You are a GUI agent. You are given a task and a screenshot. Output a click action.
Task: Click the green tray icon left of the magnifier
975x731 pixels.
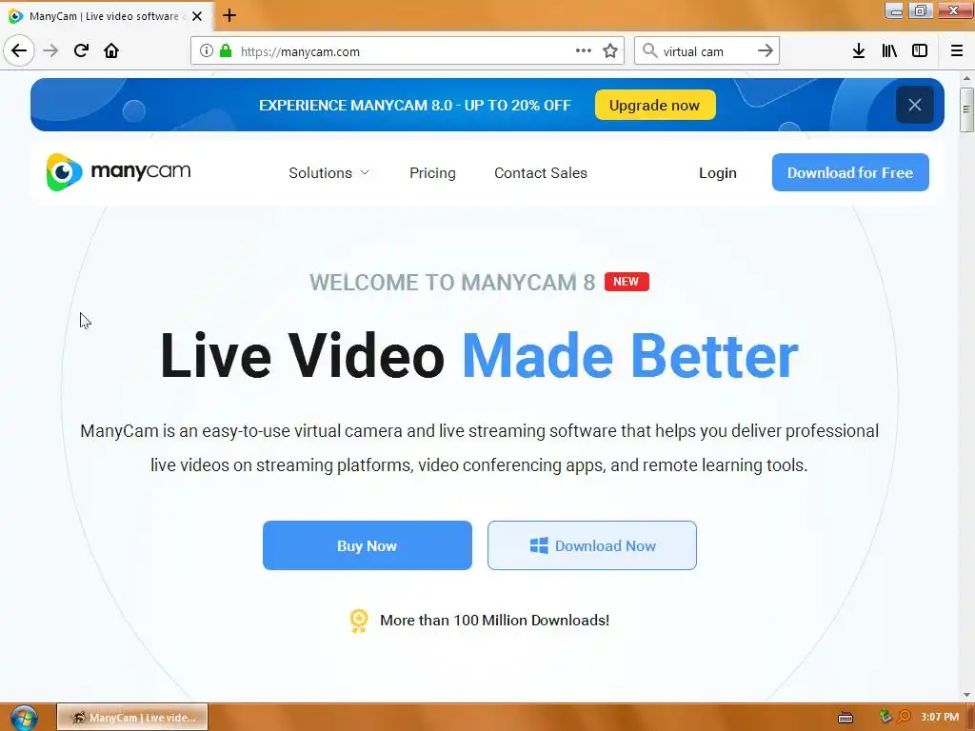click(885, 717)
